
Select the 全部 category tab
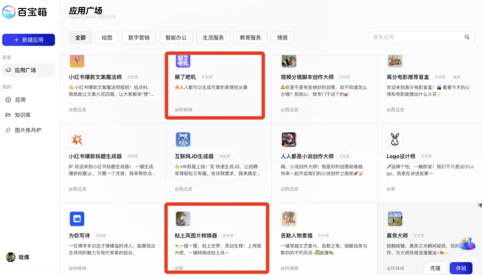[80, 37]
